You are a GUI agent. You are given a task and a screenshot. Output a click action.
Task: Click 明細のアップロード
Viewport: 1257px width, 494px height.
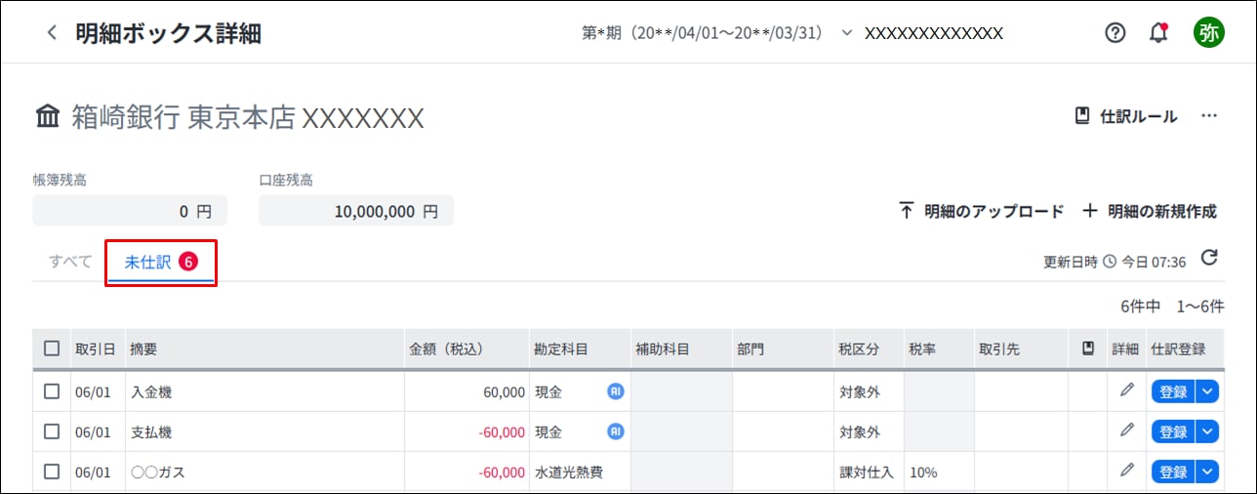coord(981,211)
